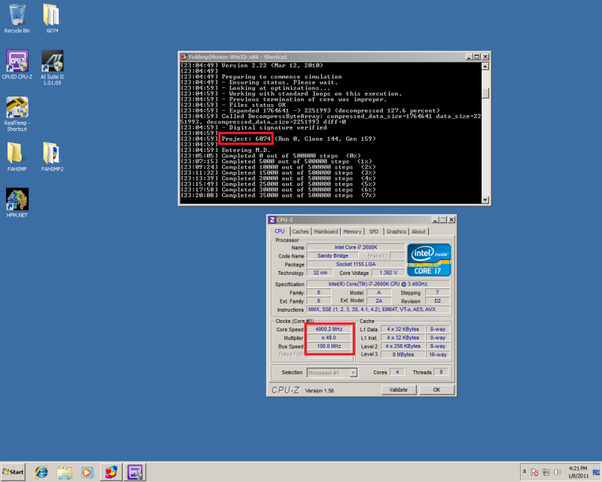Open the network tray icon

click(546, 472)
